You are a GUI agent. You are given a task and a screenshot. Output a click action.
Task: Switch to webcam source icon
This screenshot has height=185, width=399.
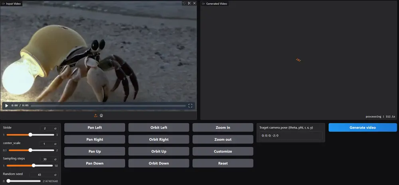(x=101, y=116)
